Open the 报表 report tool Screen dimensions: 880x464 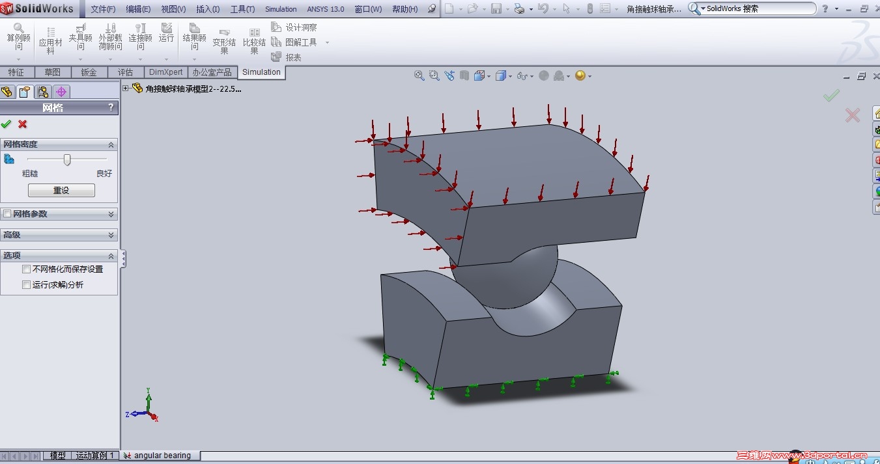point(286,57)
